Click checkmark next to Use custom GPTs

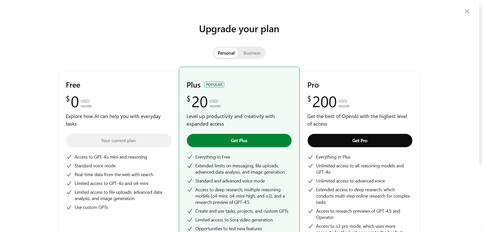coord(69,207)
